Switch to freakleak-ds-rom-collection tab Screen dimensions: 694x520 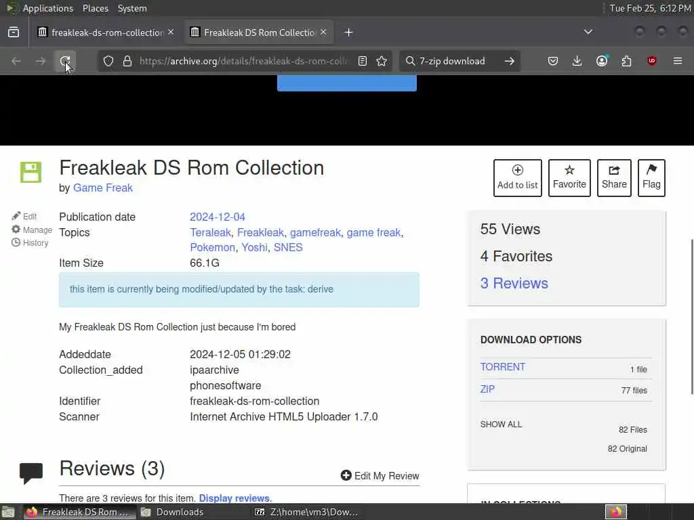click(x=106, y=32)
